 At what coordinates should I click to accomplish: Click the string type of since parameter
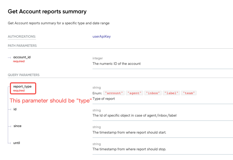pos(97,127)
